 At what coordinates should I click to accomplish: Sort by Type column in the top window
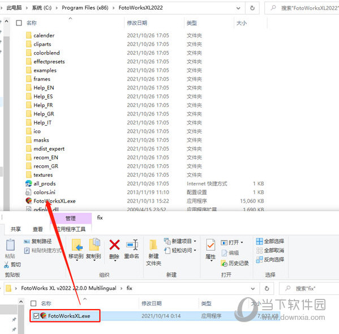[192, 23]
